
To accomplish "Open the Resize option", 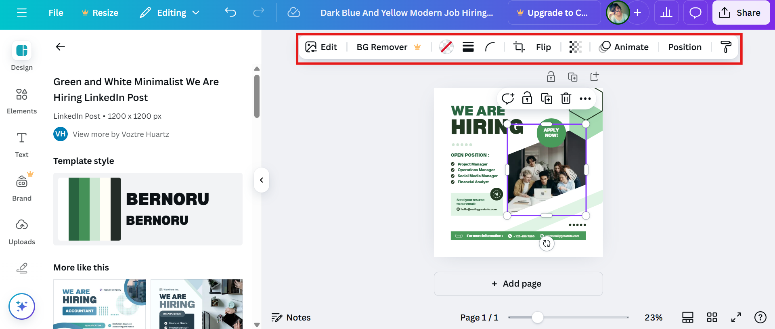I will coord(100,13).
